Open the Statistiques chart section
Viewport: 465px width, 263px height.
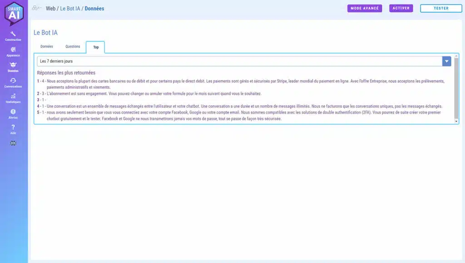[x=13, y=98]
